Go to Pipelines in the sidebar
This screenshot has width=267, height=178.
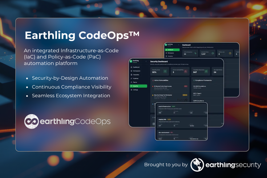pyautogui.click(x=136, y=78)
